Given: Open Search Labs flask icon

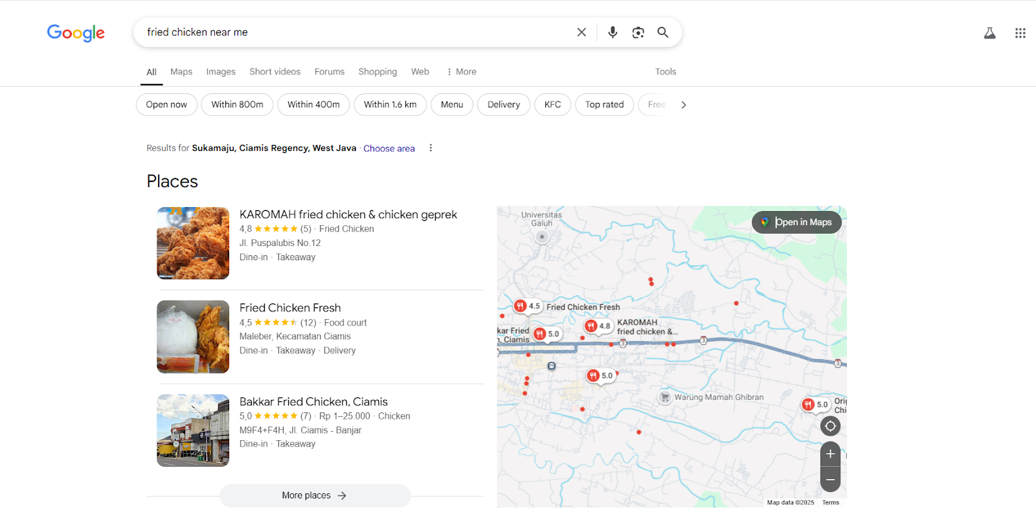Looking at the screenshot, I should click(990, 33).
